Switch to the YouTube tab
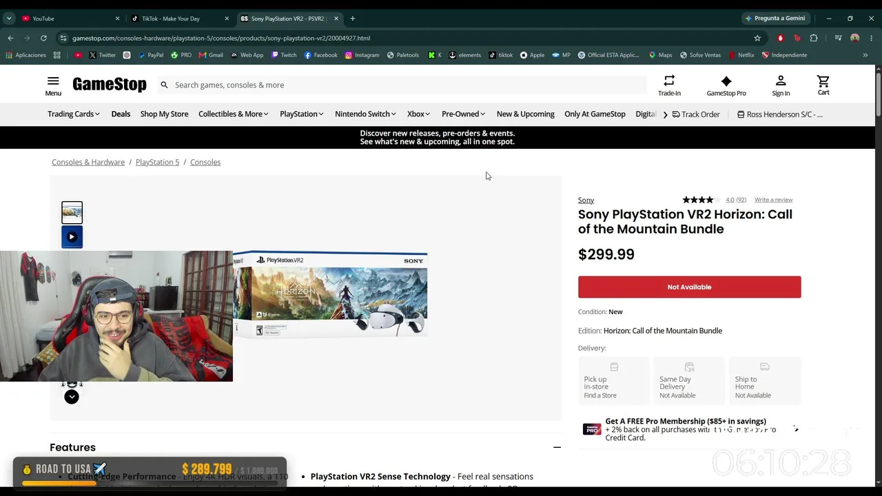 tap(69, 19)
